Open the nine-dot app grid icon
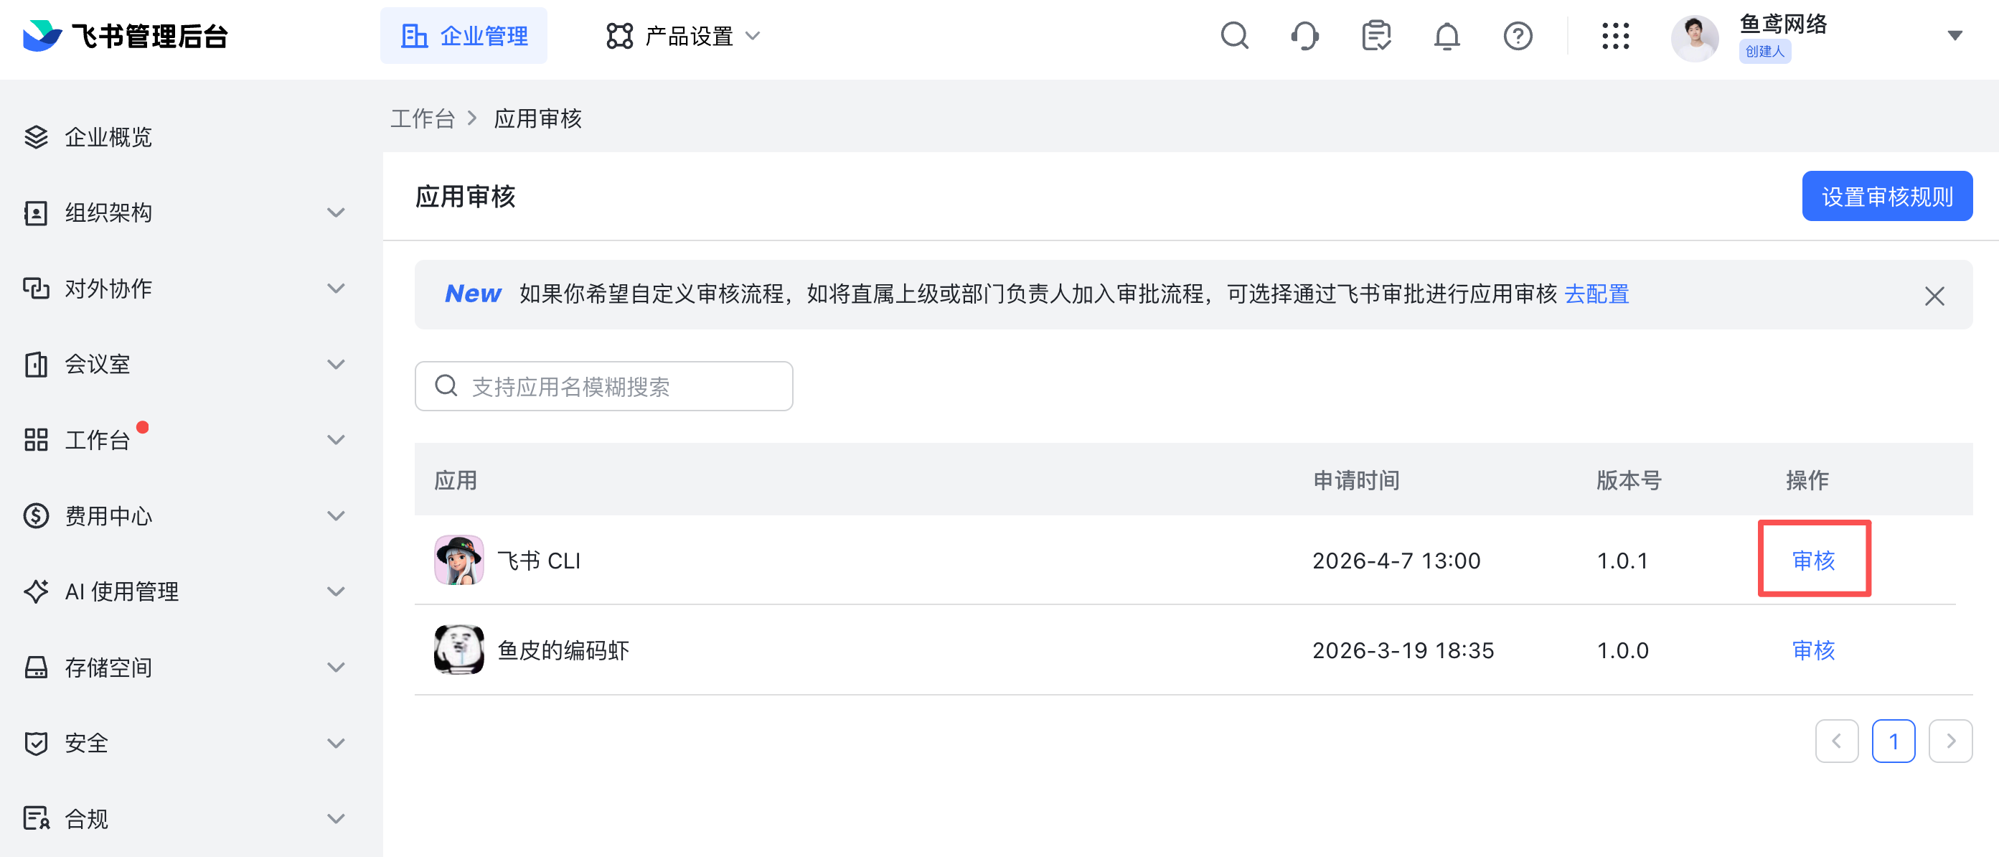Image resolution: width=1999 pixels, height=857 pixels. 1615,36
